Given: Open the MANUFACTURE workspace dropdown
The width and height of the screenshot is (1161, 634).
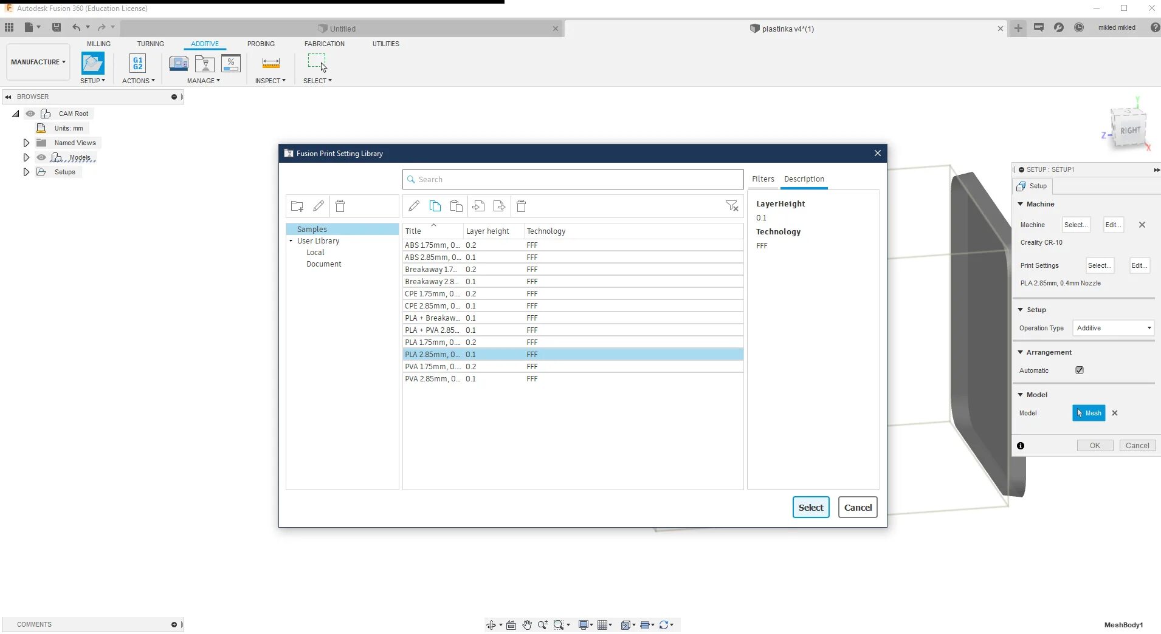Looking at the screenshot, I should pyautogui.click(x=38, y=62).
